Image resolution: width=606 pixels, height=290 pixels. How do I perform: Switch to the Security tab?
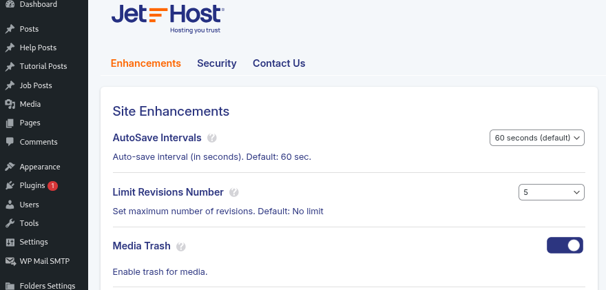pos(217,63)
